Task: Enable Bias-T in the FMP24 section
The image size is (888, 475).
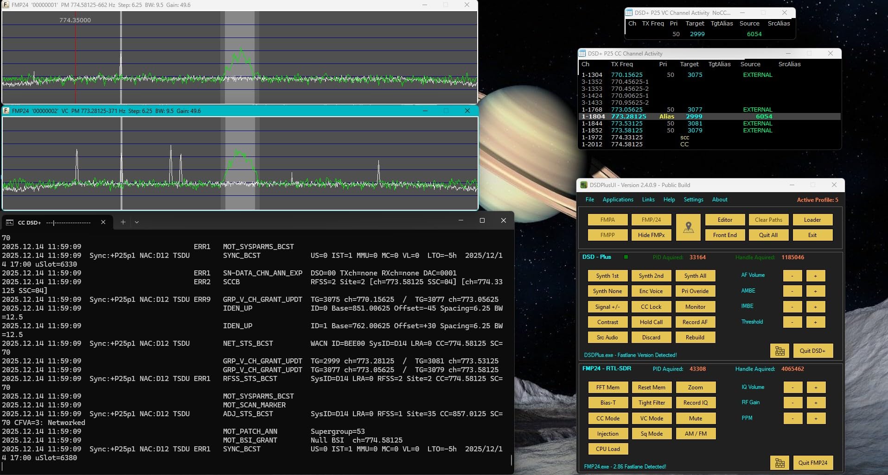Action: tap(607, 402)
